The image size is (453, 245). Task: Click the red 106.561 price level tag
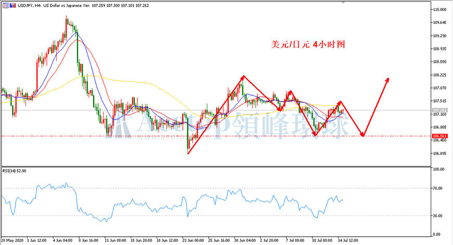coord(439,136)
